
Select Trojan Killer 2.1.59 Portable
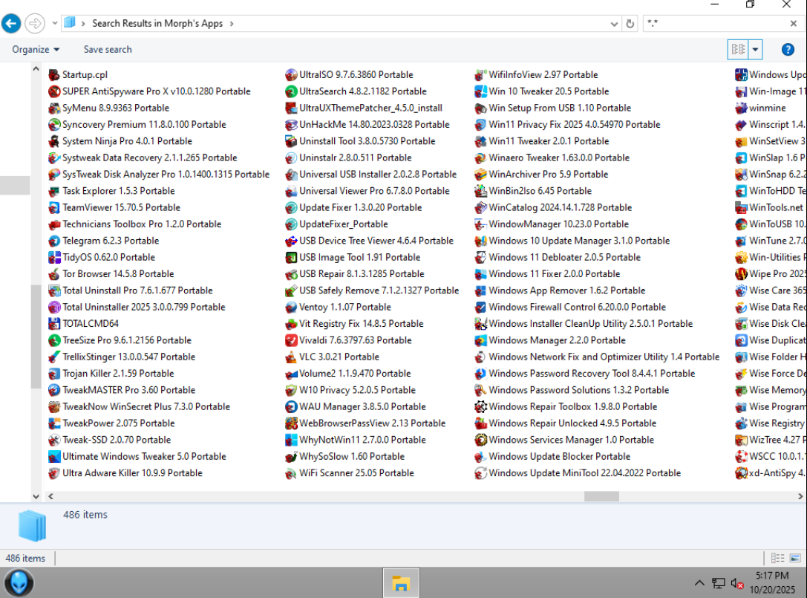(x=111, y=374)
